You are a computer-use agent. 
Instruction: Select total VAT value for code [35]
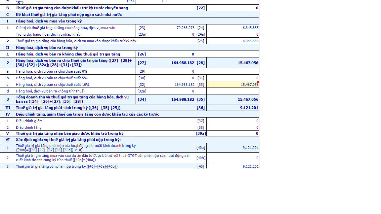(x=233, y=99)
